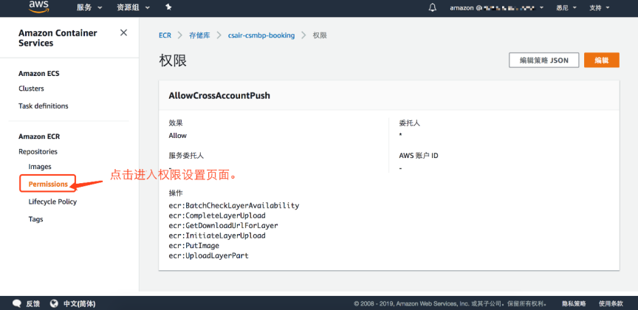Go to Clusters in sidebar
Screen dimensions: 638x310
pyautogui.click(x=31, y=89)
